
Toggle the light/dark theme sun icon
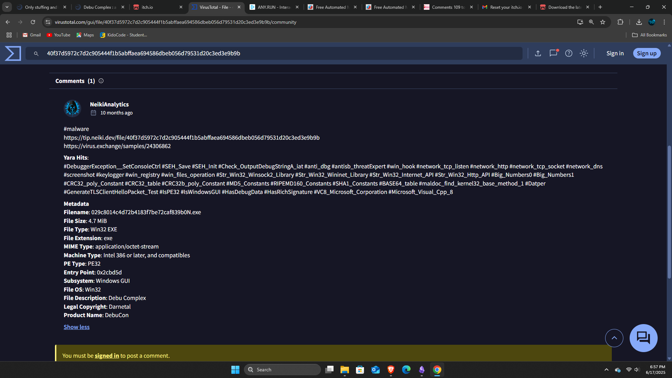tap(584, 53)
